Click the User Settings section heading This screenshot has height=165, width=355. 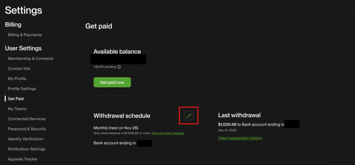click(23, 48)
